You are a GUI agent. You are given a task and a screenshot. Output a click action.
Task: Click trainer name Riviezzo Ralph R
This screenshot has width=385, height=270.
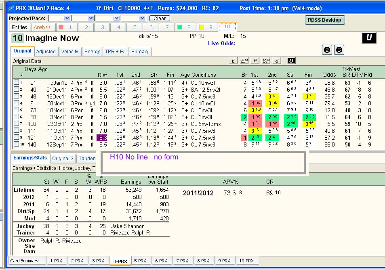pos(130,232)
